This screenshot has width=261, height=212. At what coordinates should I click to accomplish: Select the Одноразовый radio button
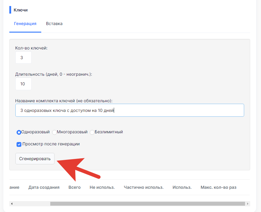[19, 132]
